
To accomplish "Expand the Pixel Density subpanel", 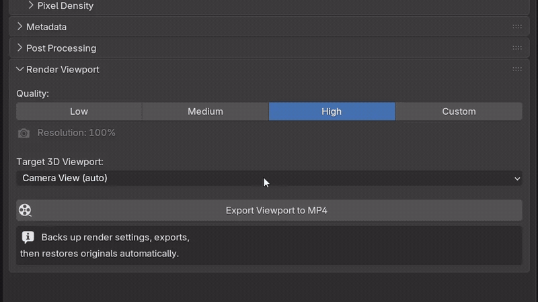I will pos(31,5).
